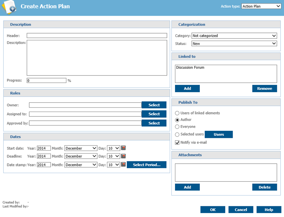Open the Status dropdown

[x=234, y=44]
